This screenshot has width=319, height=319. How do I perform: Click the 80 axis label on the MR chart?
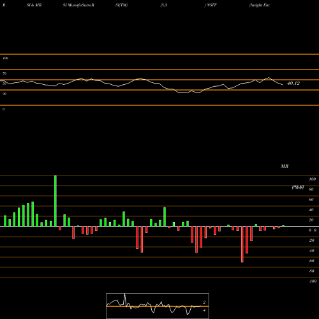click(x=311, y=189)
